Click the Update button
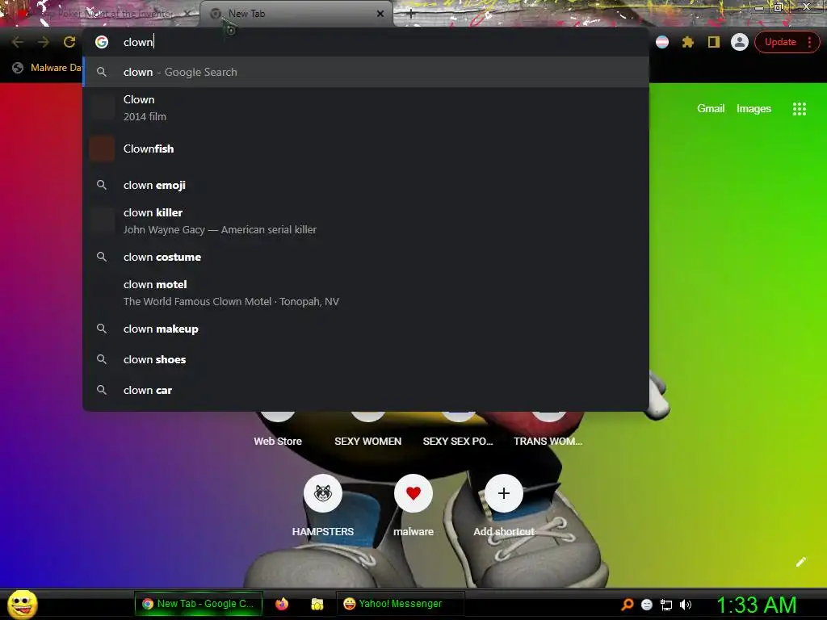 tap(780, 42)
